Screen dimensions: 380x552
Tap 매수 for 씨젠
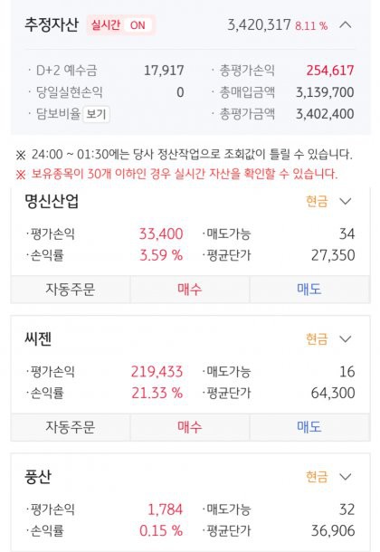(190, 427)
